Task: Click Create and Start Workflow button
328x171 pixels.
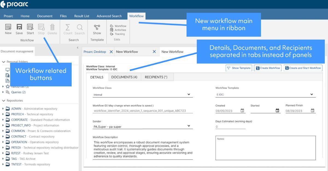Action: pos(303,68)
